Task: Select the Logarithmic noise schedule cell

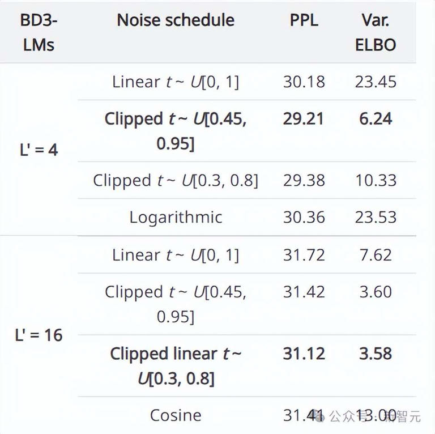Action: tap(176, 217)
